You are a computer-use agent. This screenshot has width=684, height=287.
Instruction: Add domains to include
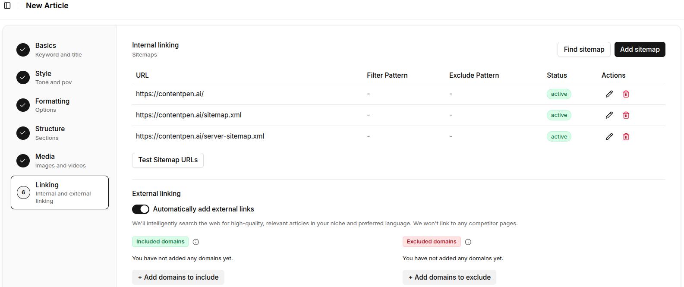pos(178,277)
